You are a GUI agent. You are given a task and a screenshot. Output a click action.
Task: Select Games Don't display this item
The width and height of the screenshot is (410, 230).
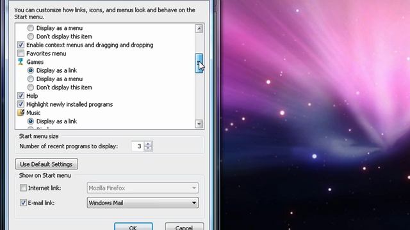point(31,88)
